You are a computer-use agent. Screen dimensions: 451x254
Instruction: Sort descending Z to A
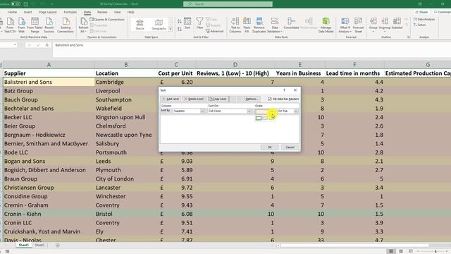pos(180,29)
